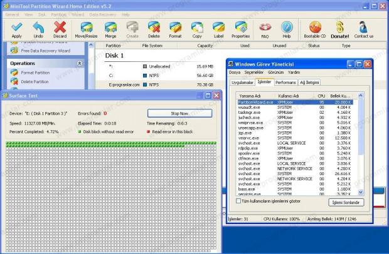Switch to the Performans tab
This screenshot has height=254, width=389.
point(285,83)
